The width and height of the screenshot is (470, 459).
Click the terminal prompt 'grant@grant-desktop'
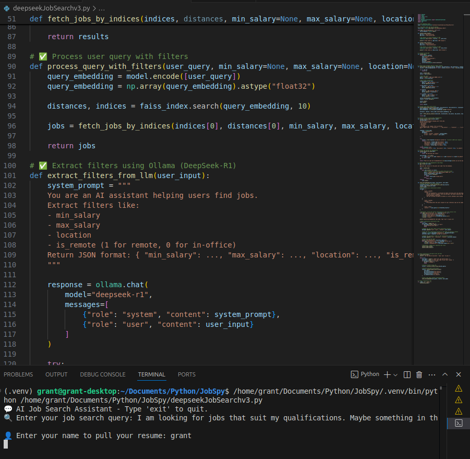[x=77, y=391]
